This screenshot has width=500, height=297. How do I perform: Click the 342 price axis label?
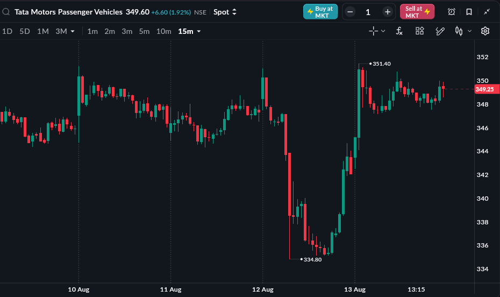click(482, 175)
